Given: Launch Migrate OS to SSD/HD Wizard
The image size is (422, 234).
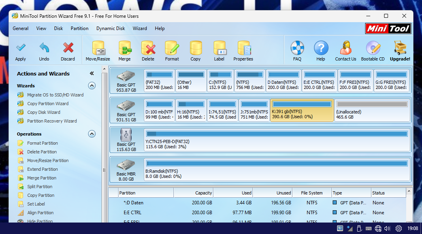Looking at the screenshot, I should pyautogui.click(x=55, y=95).
